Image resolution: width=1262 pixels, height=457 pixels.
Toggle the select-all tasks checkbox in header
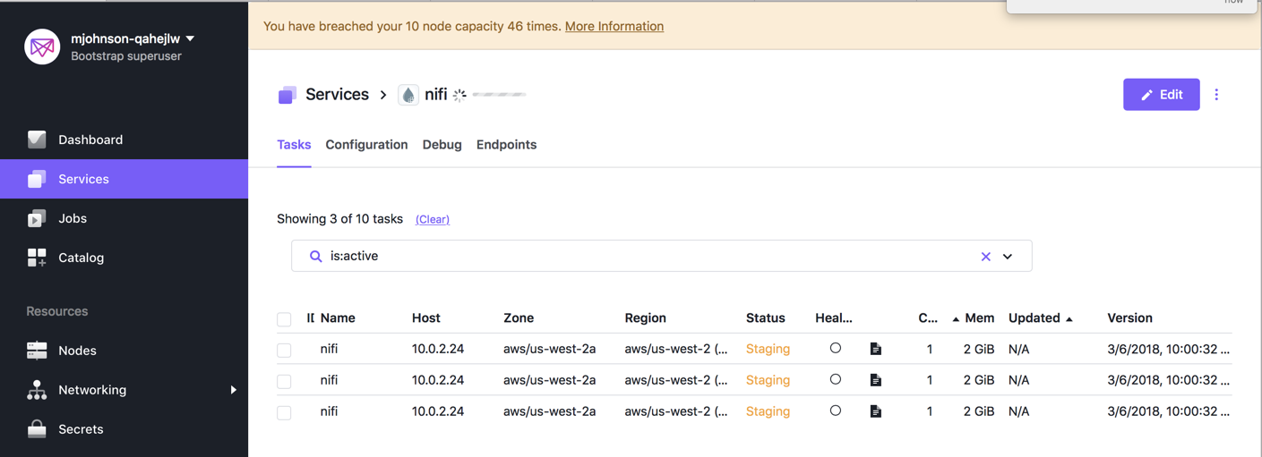tap(284, 319)
